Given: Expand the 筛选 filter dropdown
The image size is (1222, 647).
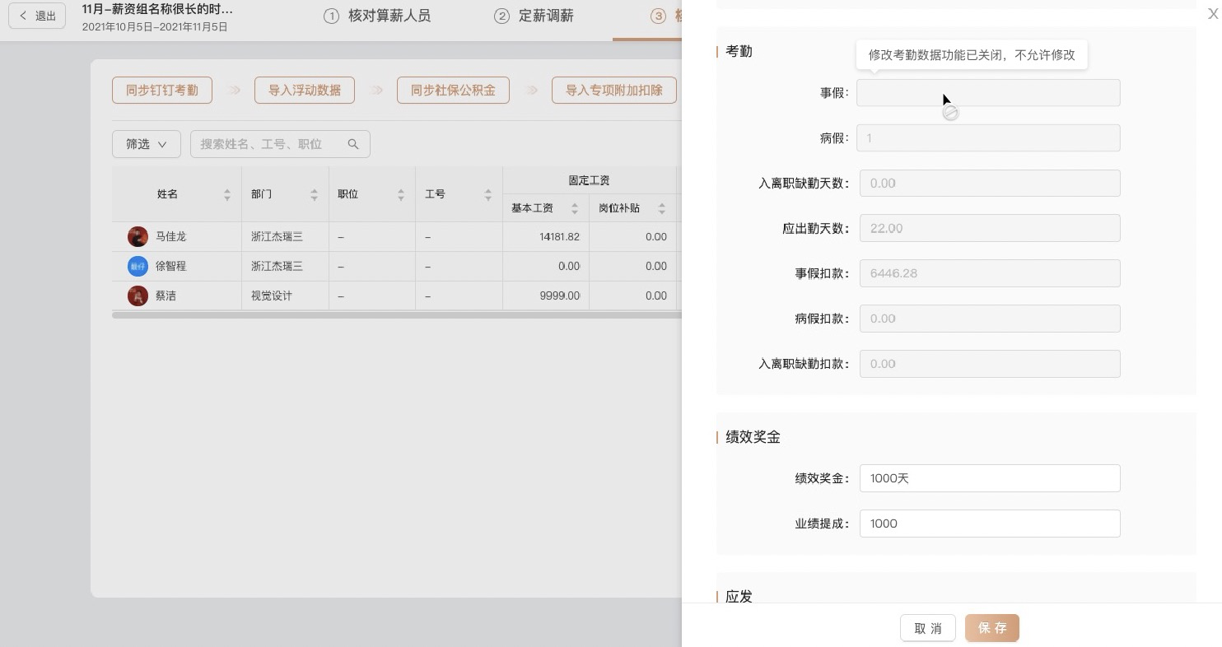Looking at the screenshot, I should [147, 144].
